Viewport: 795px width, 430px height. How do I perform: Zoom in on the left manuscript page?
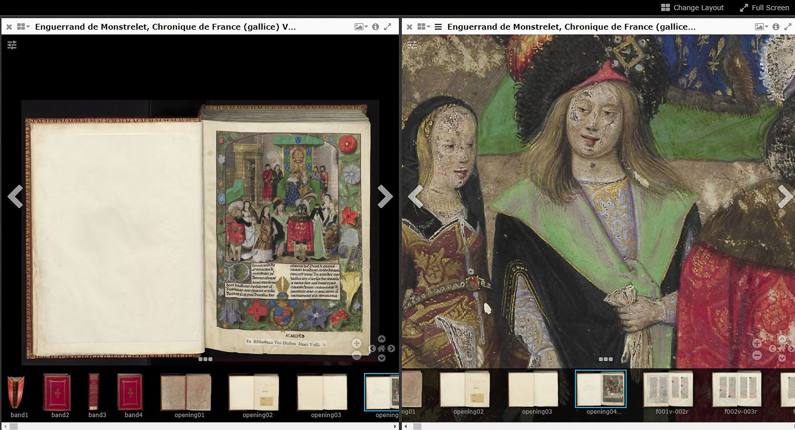pyautogui.click(x=356, y=343)
